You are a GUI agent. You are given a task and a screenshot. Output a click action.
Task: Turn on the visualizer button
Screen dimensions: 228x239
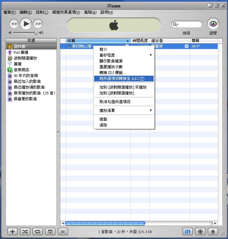click(x=201, y=232)
